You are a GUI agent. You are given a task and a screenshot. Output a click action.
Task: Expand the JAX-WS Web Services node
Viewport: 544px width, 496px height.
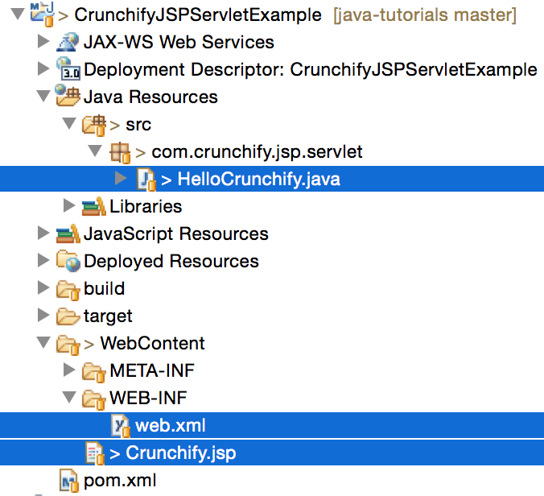[x=43, y=43]
